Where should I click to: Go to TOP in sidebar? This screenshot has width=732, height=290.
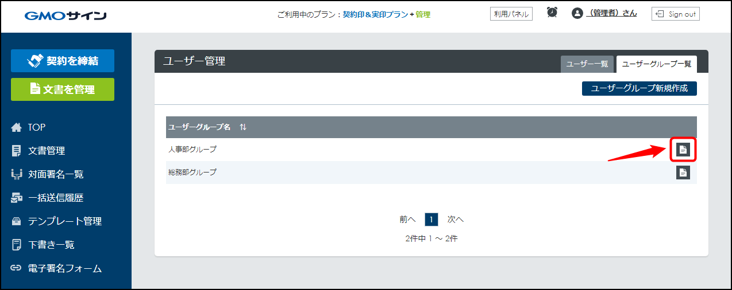pos(36,127)
